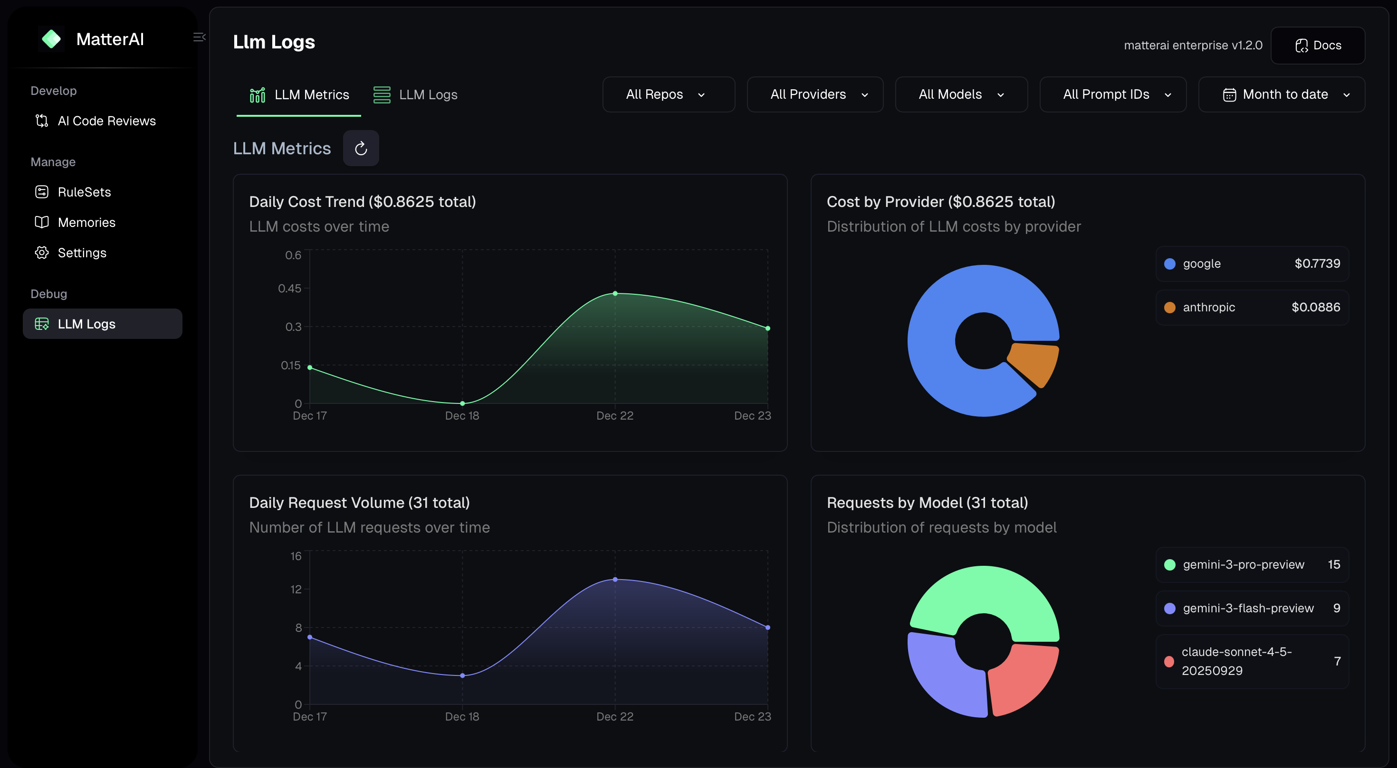Click the Dec 22 peak on Daily Cost Trend

coord(614,293)
